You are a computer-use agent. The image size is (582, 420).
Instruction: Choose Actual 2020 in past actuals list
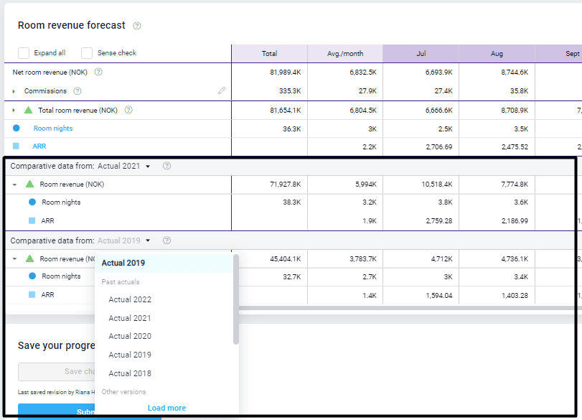coord(130,336)
